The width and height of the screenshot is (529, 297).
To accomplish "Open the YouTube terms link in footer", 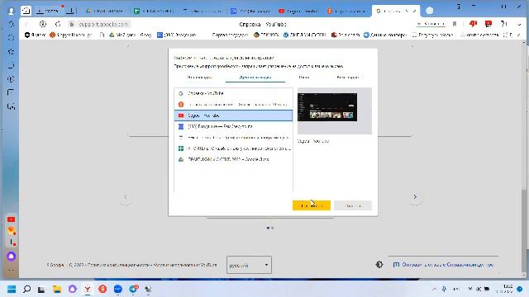I will (185, 265).
